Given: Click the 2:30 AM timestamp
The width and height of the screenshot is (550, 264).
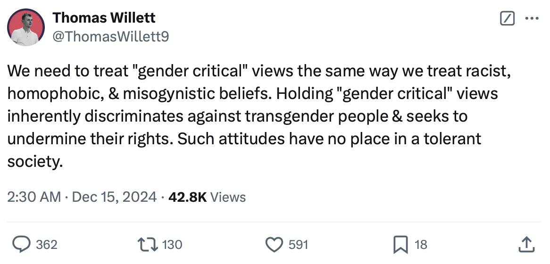Looking at the screenshot, I should pyautogui.click(x=34, y=197).
